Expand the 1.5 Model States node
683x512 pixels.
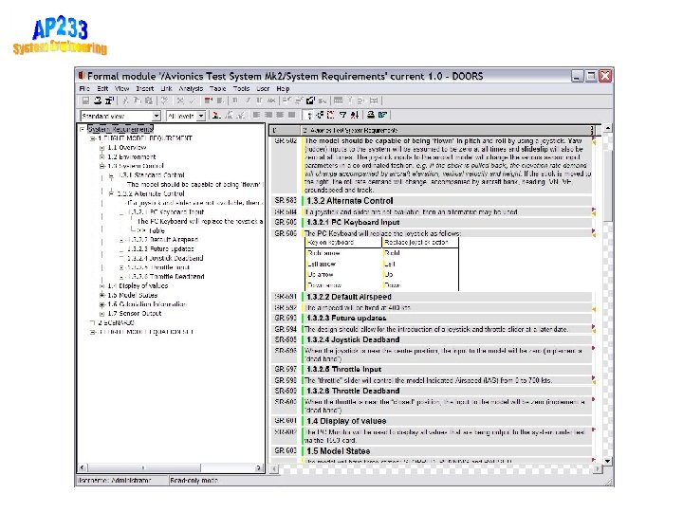point(102,295)
